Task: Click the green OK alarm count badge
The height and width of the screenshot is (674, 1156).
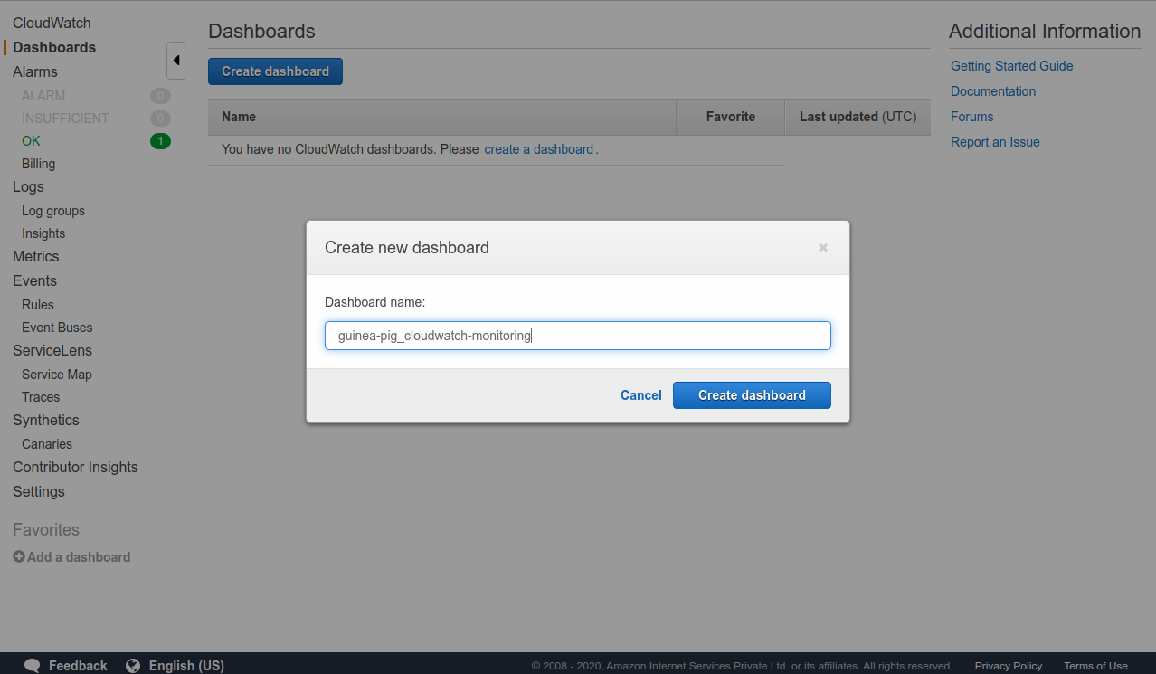Action: (x=160, y=141)
